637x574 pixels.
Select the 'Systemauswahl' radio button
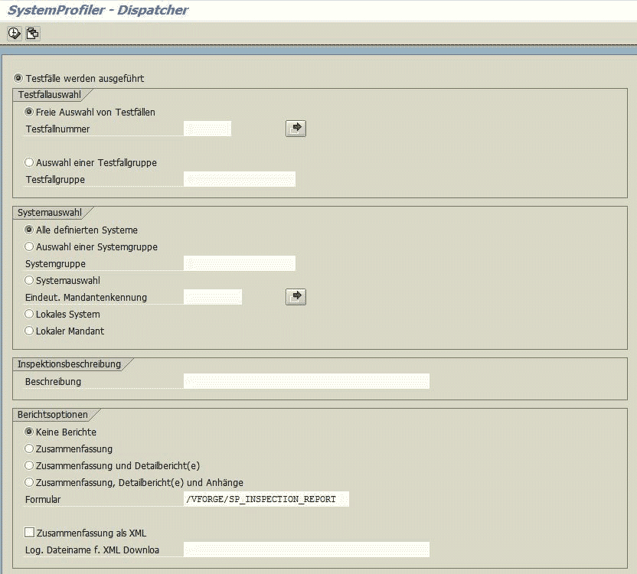[29, 280]
